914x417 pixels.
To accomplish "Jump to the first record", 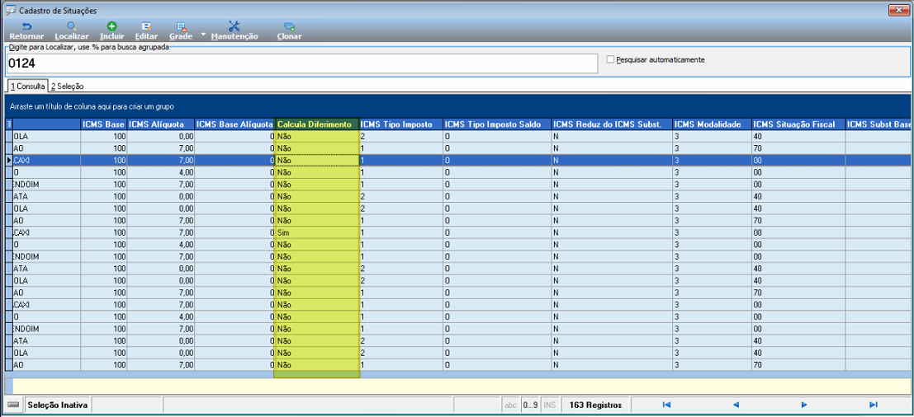I will click(667, 404).
